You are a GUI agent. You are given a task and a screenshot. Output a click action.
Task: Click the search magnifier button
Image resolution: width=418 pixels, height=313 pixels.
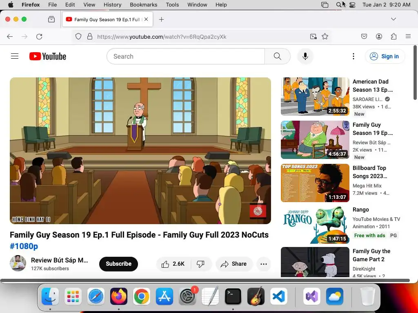(277, 56)
